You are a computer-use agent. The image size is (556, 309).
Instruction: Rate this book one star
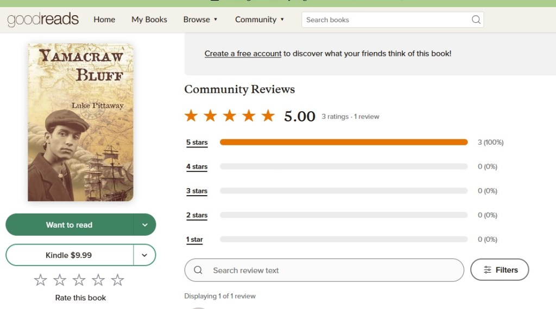click(41, 280)
